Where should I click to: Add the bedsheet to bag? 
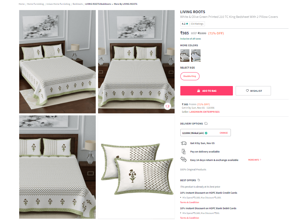click(x=207, y=91)
